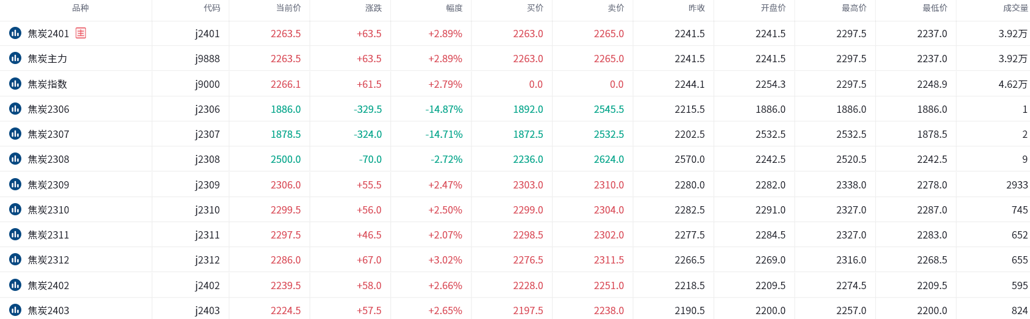1030x319 pixels.
Task: Select the 焦炭2402 contract name
Action: click(49, 285)
